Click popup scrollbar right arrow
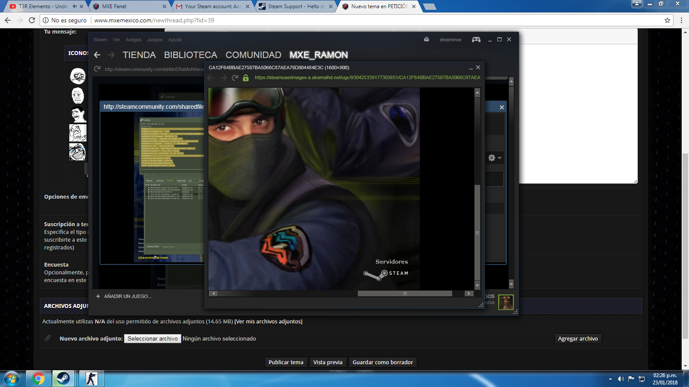This screenshot has width=689, height=387. (x=469, y=293)
